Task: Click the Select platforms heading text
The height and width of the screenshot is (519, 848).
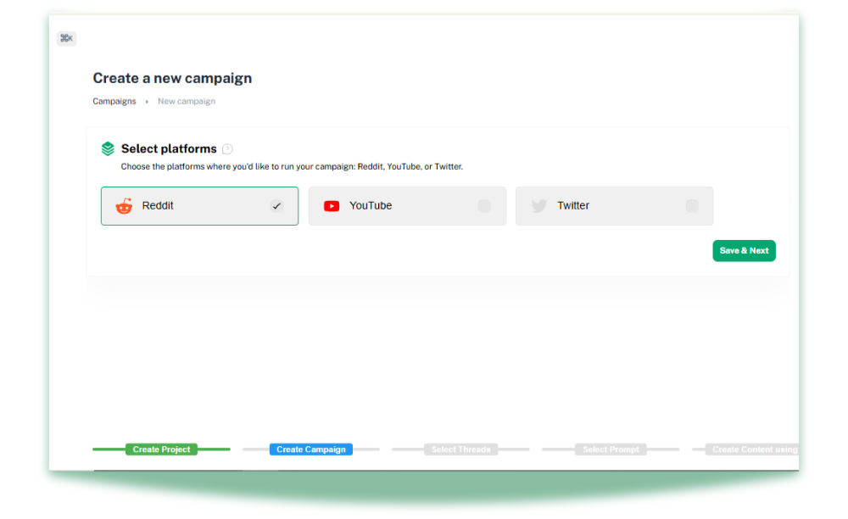Action: [x=169, y=148]
